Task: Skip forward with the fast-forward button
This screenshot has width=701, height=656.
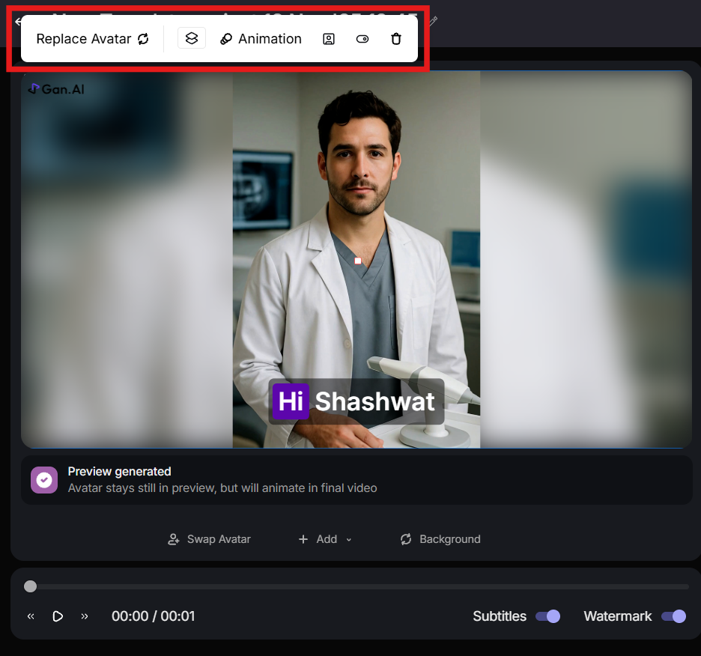Action: tap(85, 616)
